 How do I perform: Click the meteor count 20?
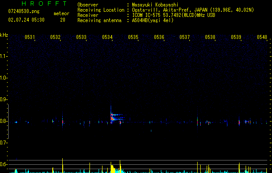pyautogui.click(x=63, y=20)
